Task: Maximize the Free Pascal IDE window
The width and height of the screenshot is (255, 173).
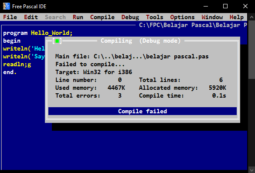Action: 225,7
